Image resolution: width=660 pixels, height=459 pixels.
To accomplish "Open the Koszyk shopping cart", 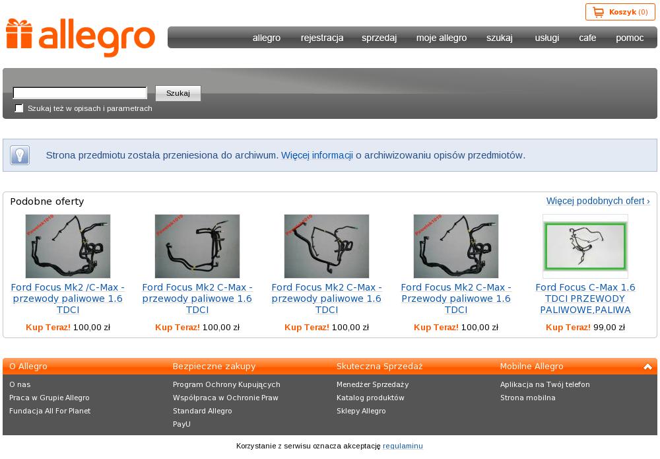I will pyautogui.click(x=620, y=12).
